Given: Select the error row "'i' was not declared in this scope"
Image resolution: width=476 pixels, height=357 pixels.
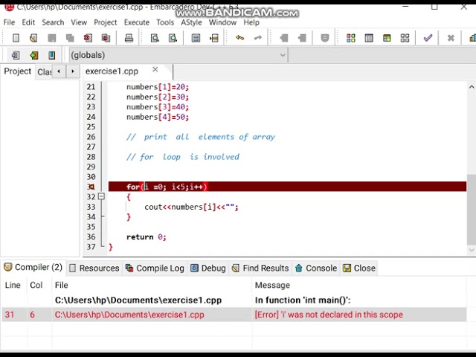Looking at the screenshot, I should pyautogui.click(x=234, y=315).
